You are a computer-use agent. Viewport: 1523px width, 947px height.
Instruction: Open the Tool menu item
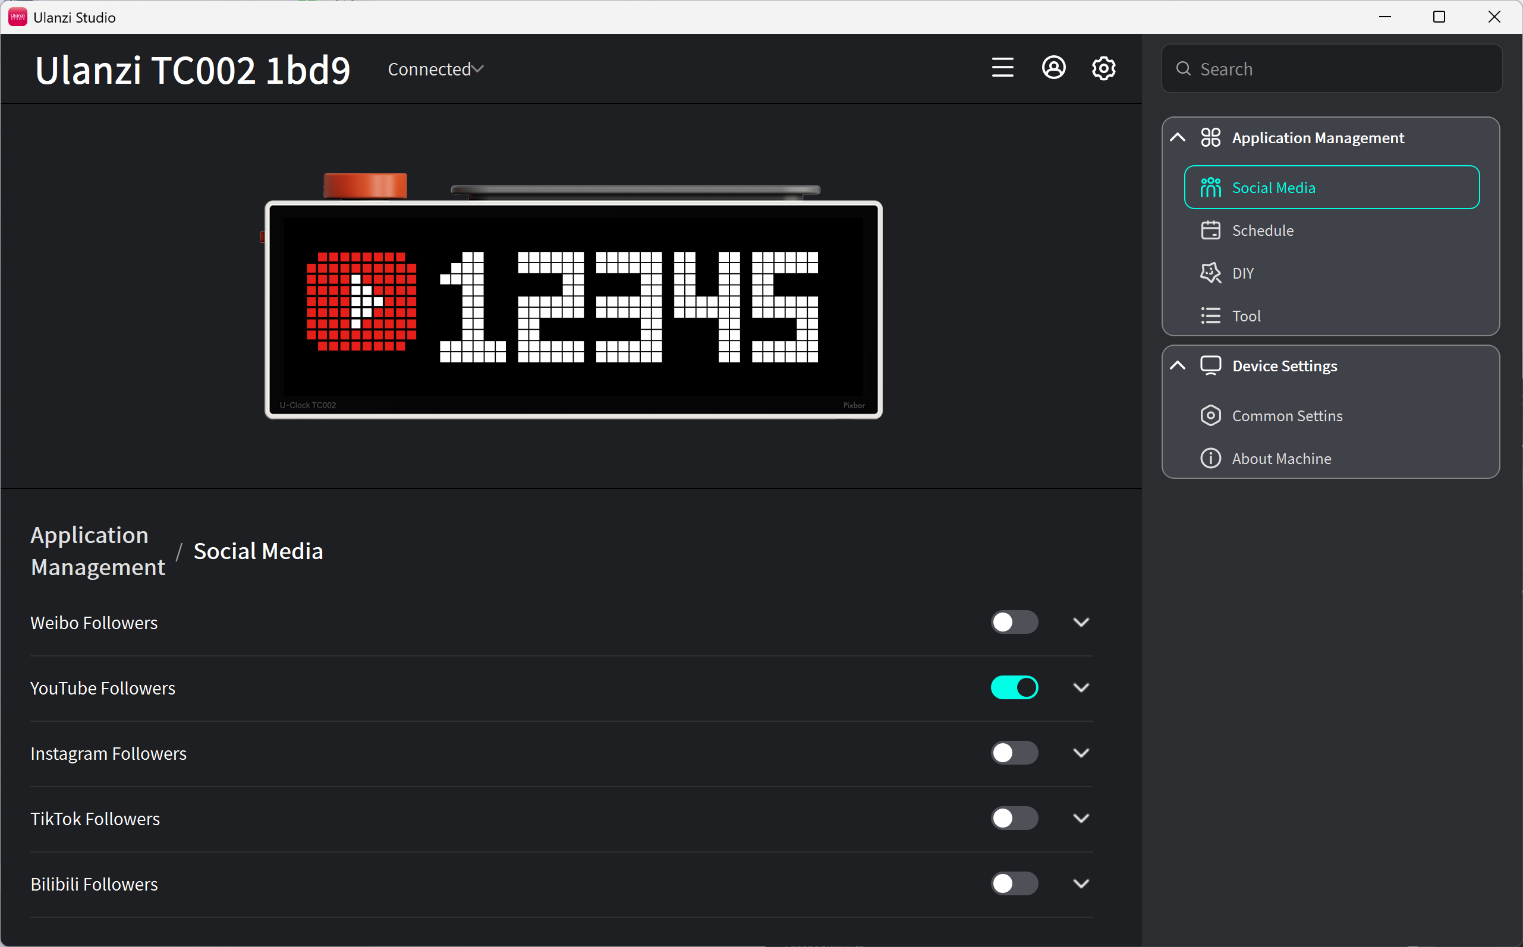click(x=1332, y=315)
